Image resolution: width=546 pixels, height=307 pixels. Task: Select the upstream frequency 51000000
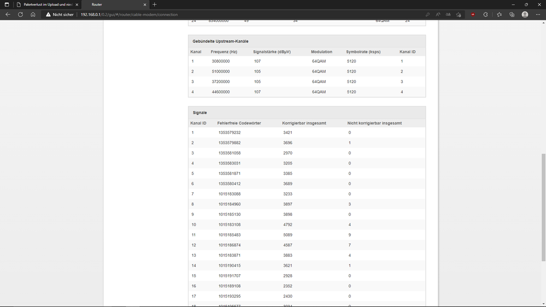(x=221, y=72)
